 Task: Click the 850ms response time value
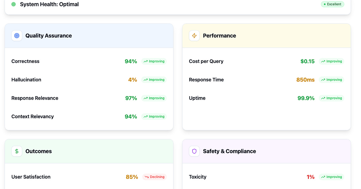[x=305, y=80]
